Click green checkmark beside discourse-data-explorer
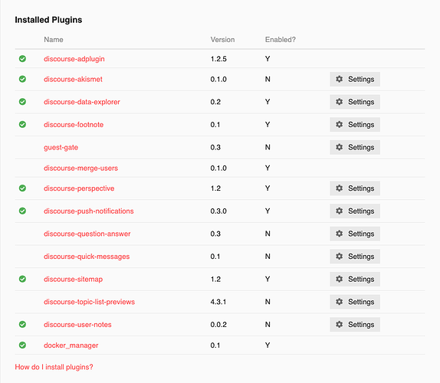The image size is (440, 383). click(x=22, y=102)
